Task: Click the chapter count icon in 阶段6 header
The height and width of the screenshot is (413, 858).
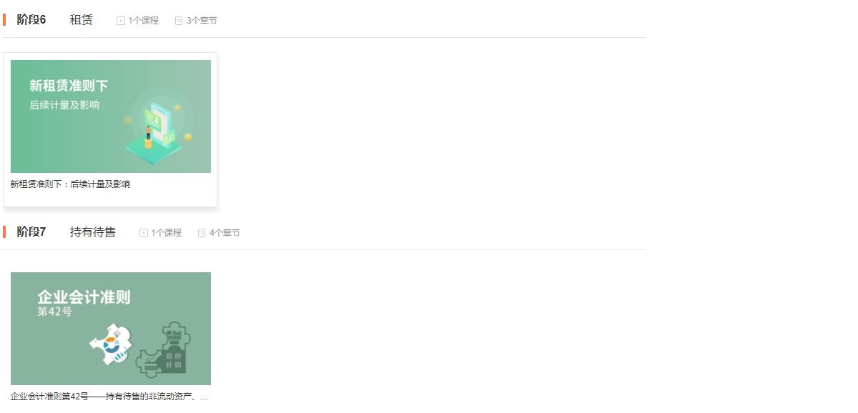Action: [179, 21]
